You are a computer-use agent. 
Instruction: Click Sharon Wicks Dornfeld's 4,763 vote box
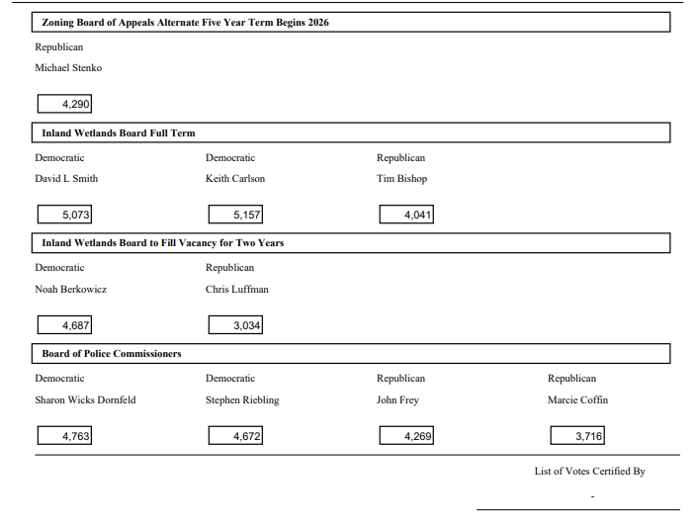click(x=64, y=436)
